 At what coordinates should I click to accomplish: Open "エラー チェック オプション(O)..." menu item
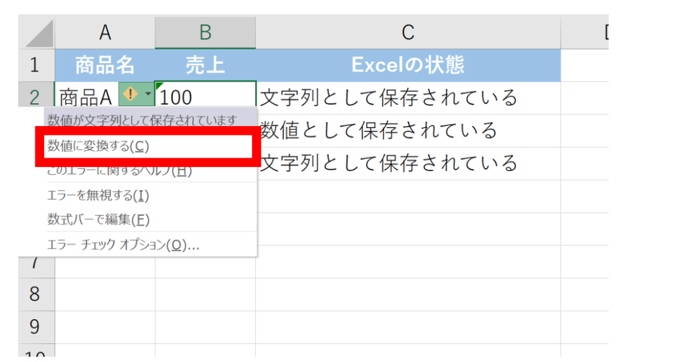123,245
